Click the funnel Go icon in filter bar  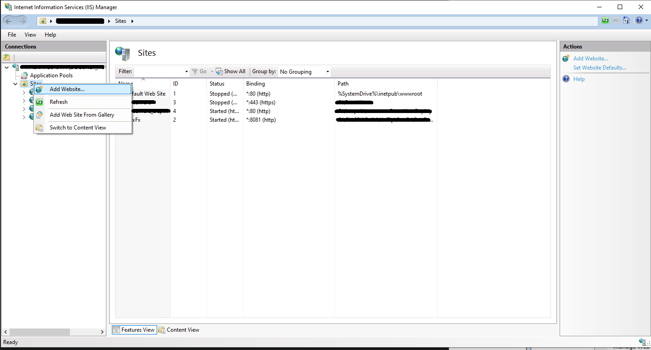tap(195, 71)
